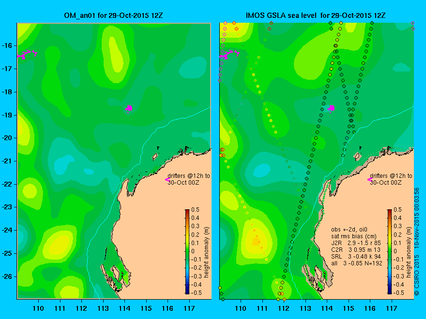Screen dimensions: 426x319
Task: Click longitude label '115' under the IMOS GSLA panel
Action: click(349, 308)
